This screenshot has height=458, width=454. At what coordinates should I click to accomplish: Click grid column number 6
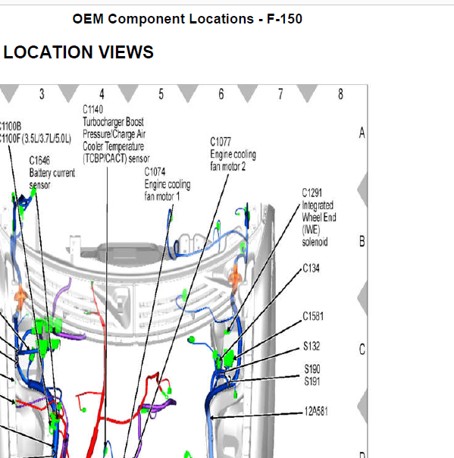click(221, 94)
